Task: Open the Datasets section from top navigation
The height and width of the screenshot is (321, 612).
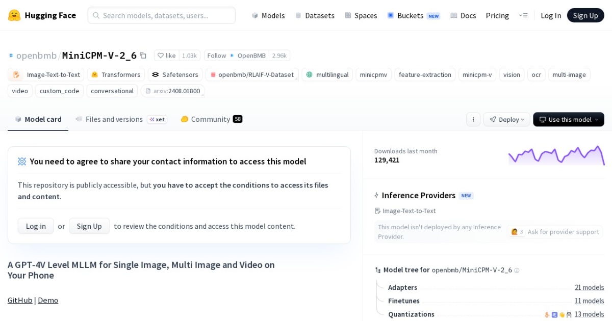Action: [315, 15]
